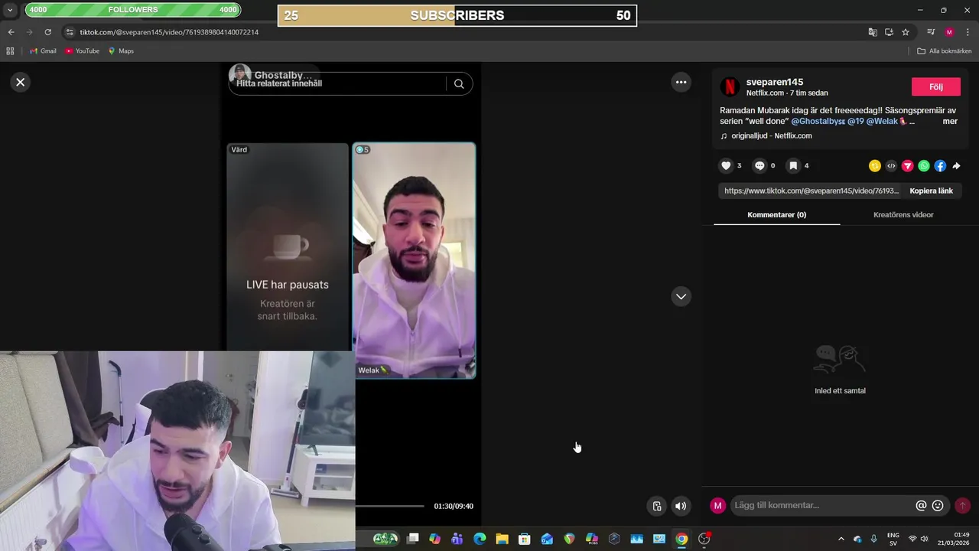The height and width of the screenshot is (551, 979).
Task: Click the search magnifier in video search bar
Action: [459, 84]
